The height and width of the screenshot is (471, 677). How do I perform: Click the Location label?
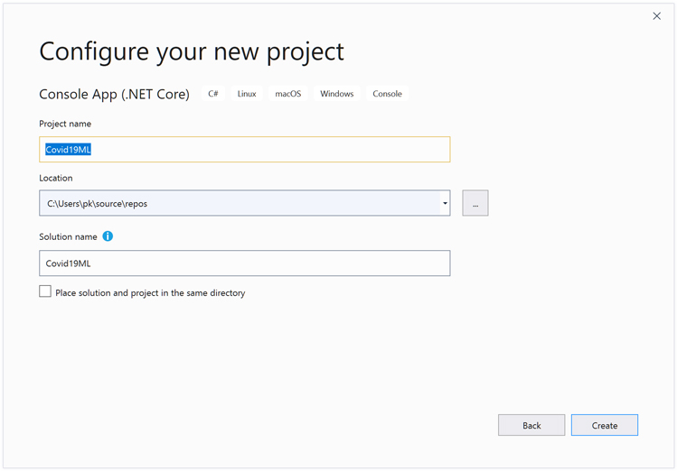pos(56,178)
